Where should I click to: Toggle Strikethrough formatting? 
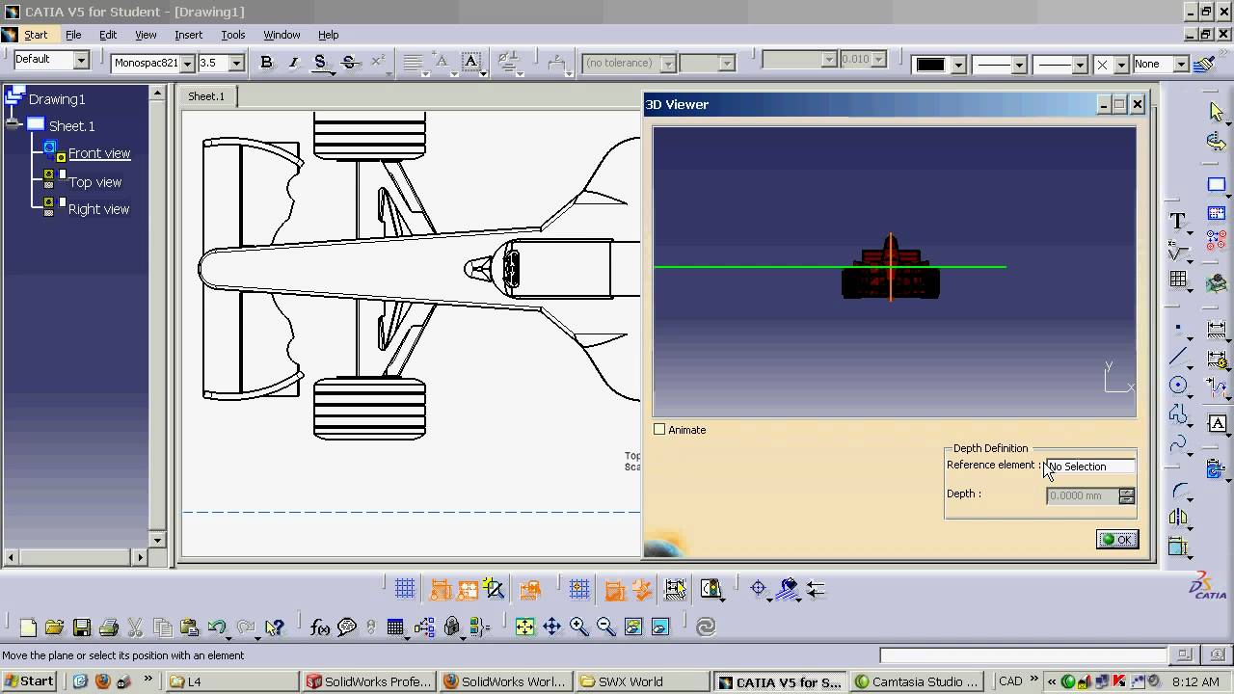(350, 63)
